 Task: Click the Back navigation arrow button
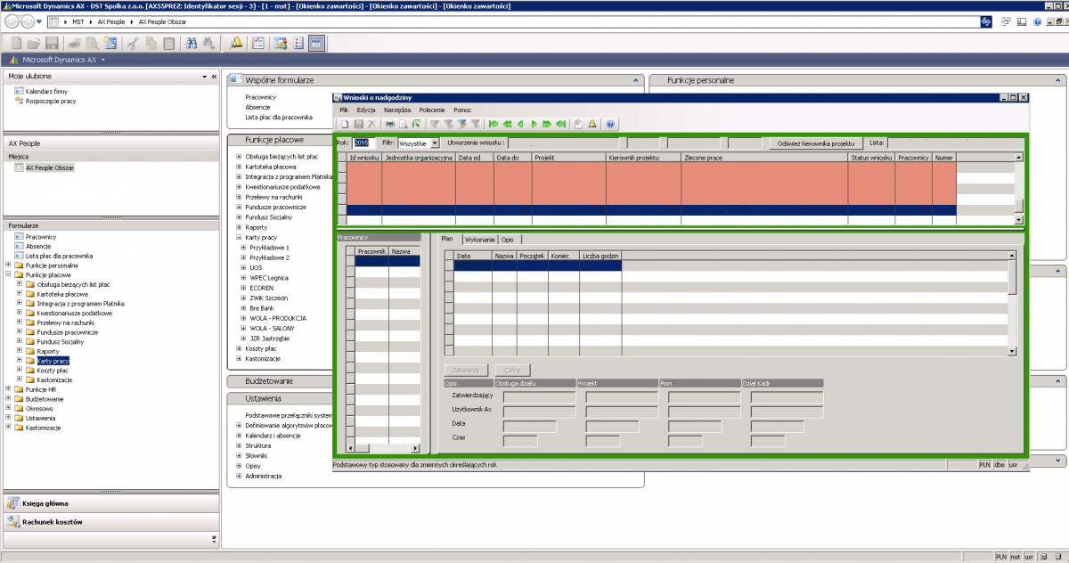12,20
